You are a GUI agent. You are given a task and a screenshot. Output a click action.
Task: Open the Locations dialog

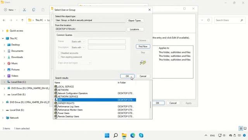[x=135, y=30]
